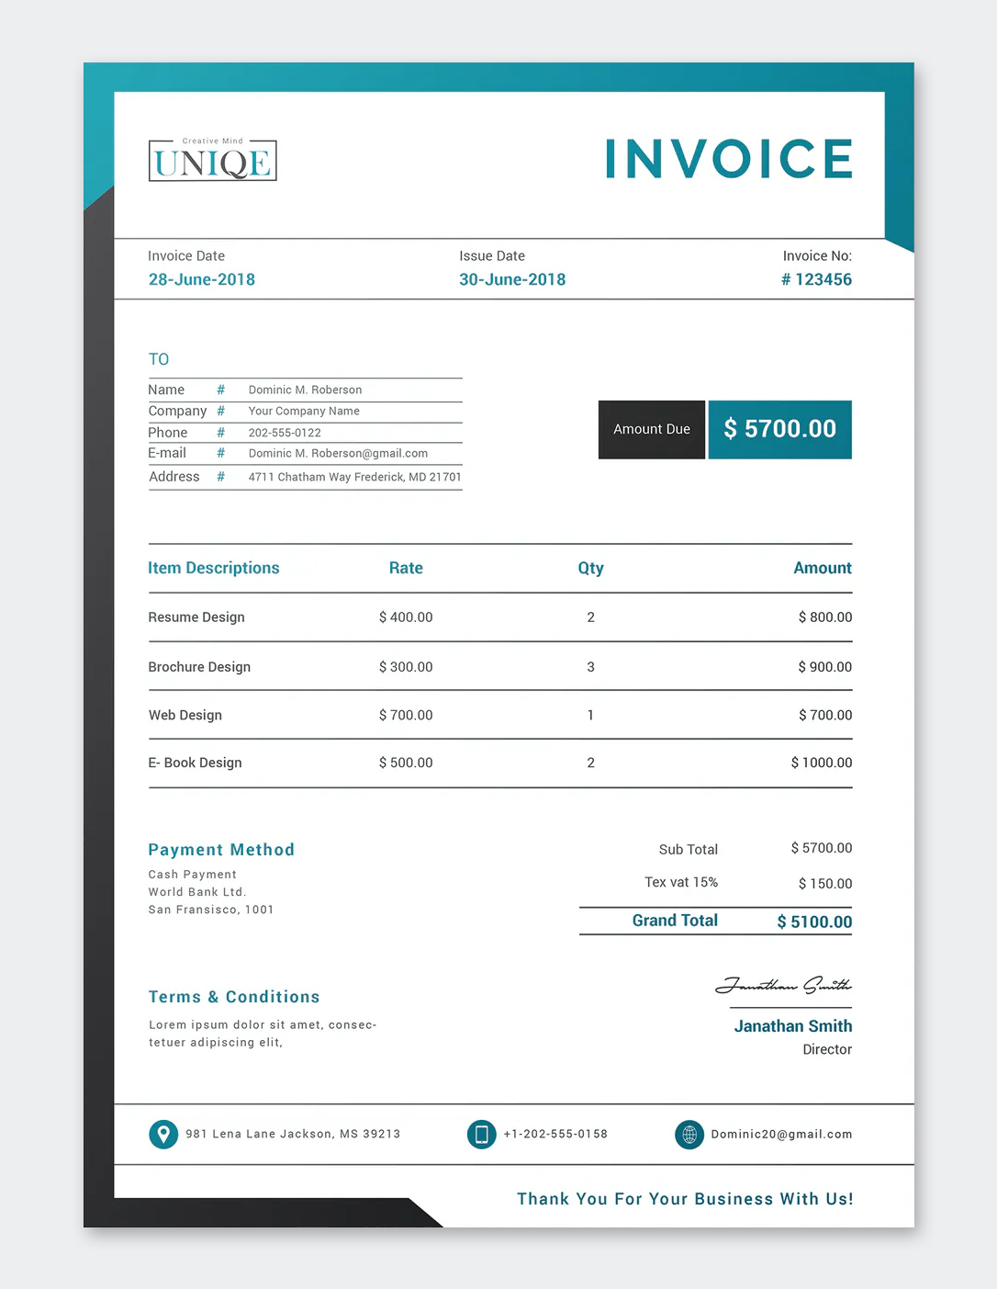Click Resume Design amount $ 800.00
The width and height of the screenshot is (997, 1289).
pos(825,617)
